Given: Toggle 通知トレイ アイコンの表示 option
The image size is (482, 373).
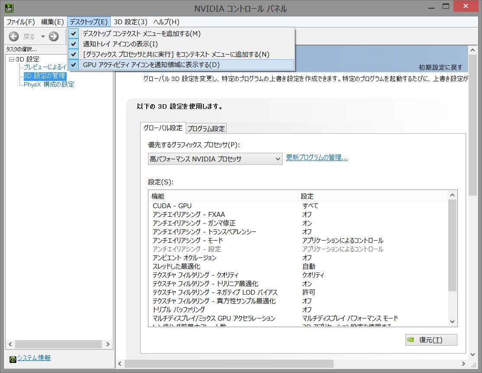Looking at the screenshot, I should (x=181, y=44).
